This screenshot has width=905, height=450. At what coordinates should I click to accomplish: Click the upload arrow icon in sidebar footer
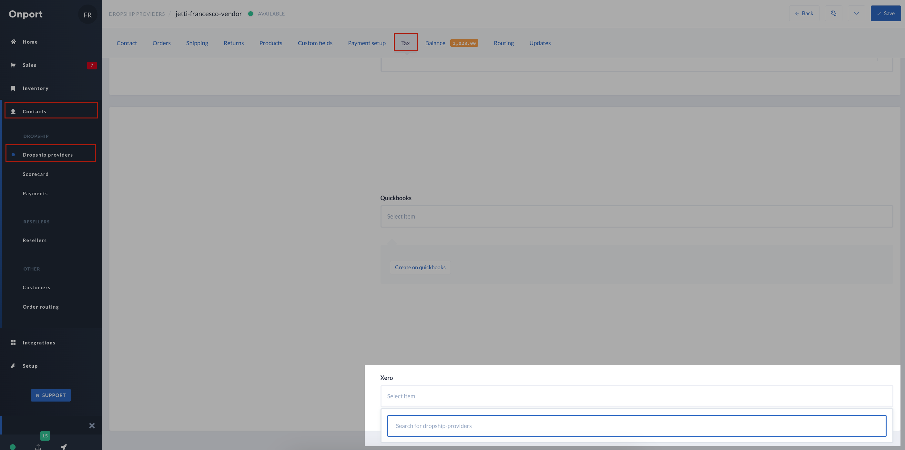[38, 446]
